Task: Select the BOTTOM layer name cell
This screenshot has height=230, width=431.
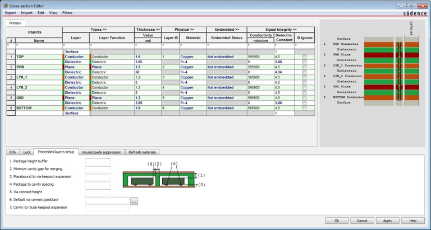Action: (x=39, y=108)
